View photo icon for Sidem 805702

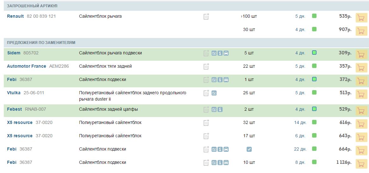pyautogui.click(x=214, y=53)
